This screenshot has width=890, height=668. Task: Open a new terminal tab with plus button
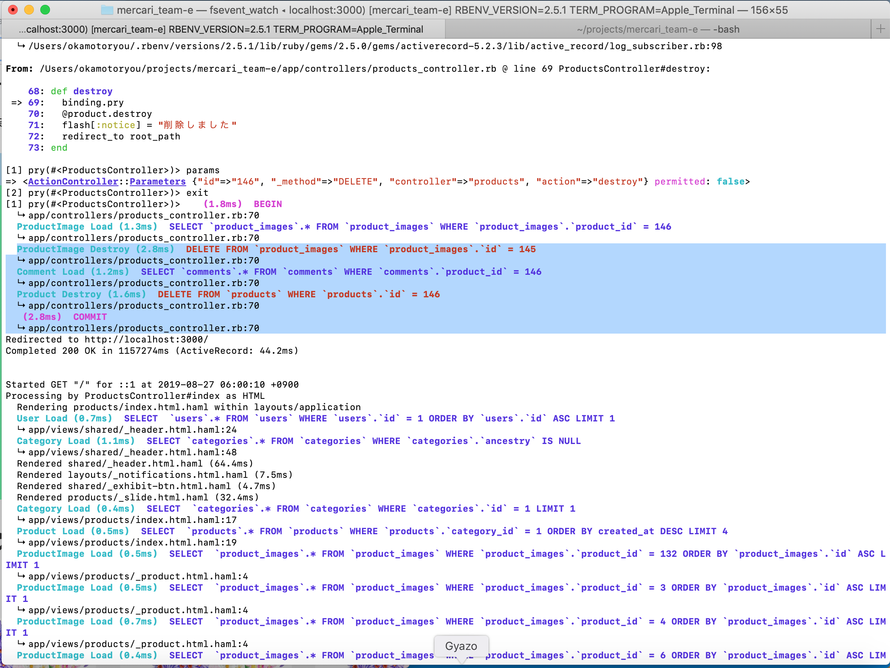click(x=880, y=29)
